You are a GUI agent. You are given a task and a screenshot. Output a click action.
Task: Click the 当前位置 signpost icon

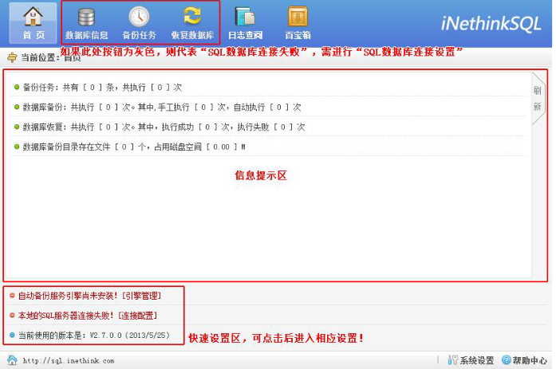pyautogui.click(x=12, y=57)
